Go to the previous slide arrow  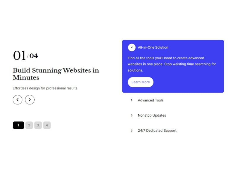[x=17, y=100]
